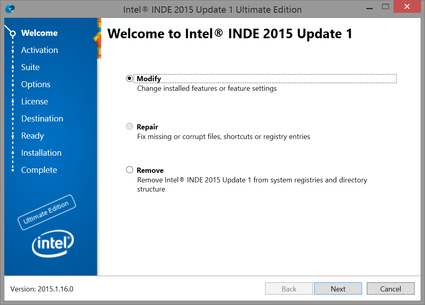
Task: Click the Activation step in sidebar
Action: tap(39, 50)
